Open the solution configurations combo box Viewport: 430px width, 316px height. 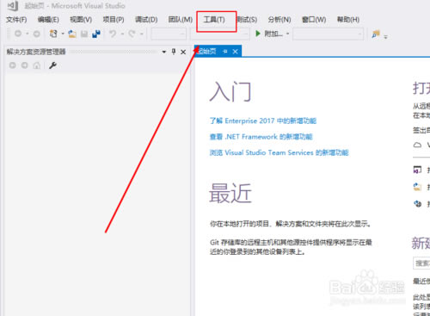point(169,34)
